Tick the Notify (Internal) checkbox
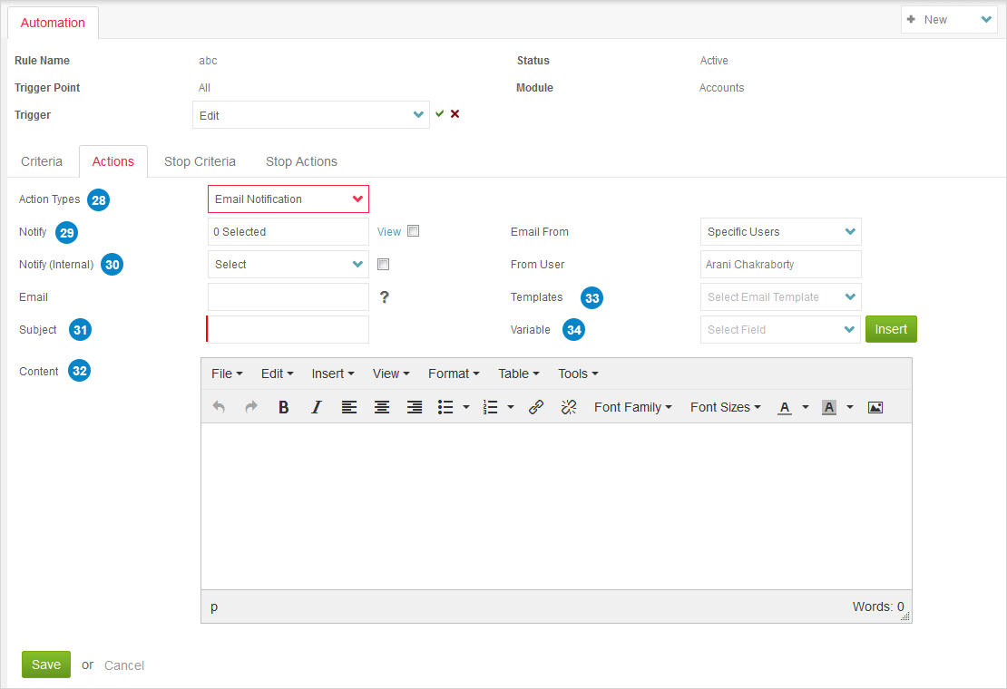Screen dimensions: 1007x689 pyautogui.click(x=384, y=264)
